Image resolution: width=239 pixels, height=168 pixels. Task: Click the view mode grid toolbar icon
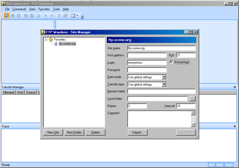coord(73,16)
